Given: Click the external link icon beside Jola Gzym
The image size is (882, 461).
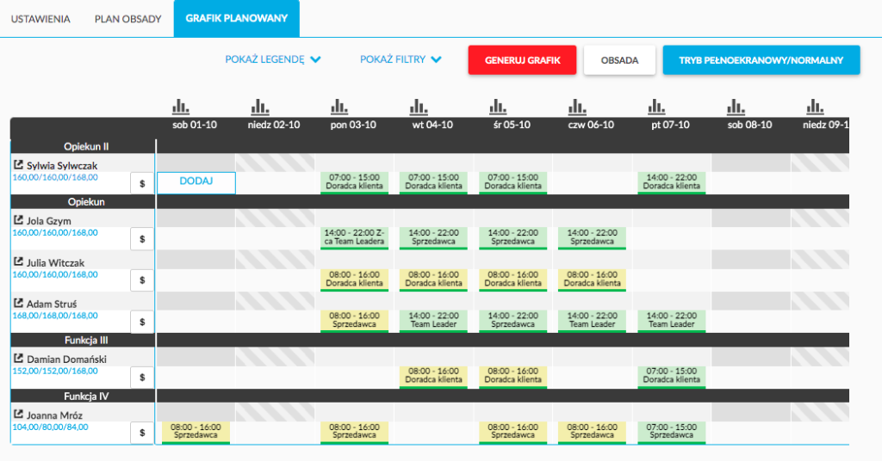Looking at the screenshot, I should point(19,220).
